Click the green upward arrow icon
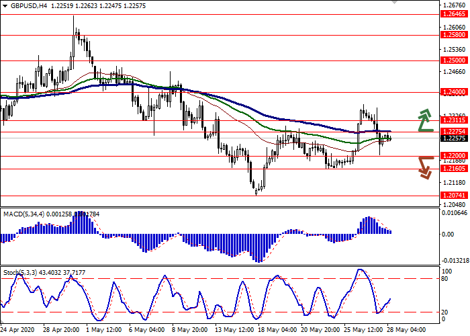 [x=424, y=120]
